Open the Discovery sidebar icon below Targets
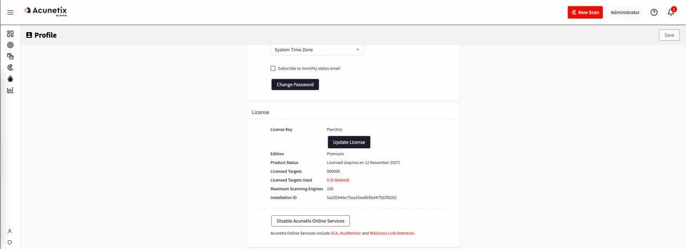This screenshot has height=249, width=686. pyautogui.click(x=10, y=56)
